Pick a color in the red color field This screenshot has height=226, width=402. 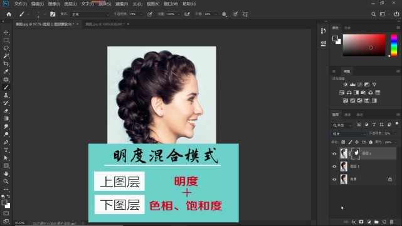364,45
